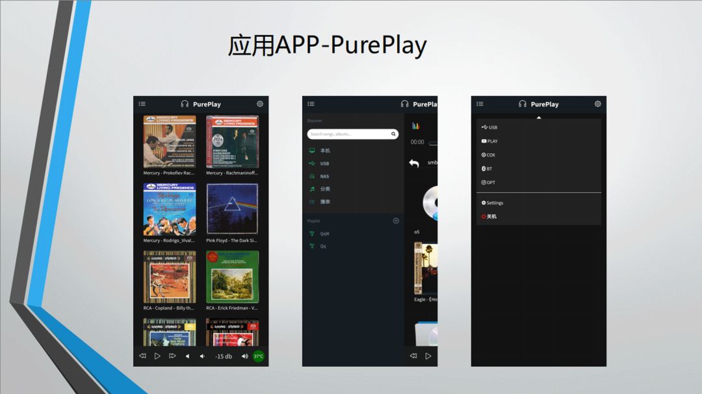The width and height of the screenshot is (702, 394).
Task: Open the hamburger sidebar menu
Action: click(142, 104)
